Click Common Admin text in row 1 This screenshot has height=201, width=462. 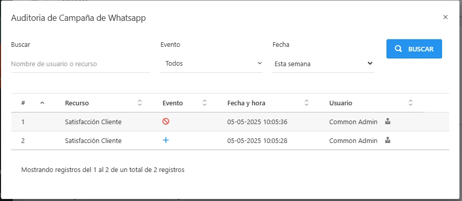353,122
